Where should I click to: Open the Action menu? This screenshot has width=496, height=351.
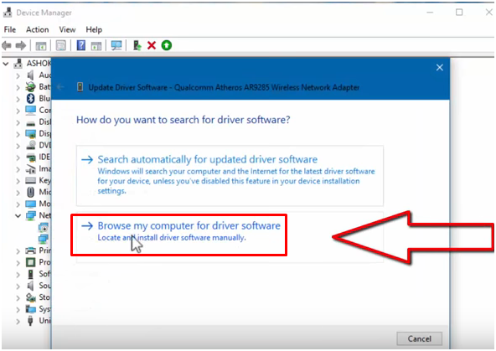click(x=38, y=29)
